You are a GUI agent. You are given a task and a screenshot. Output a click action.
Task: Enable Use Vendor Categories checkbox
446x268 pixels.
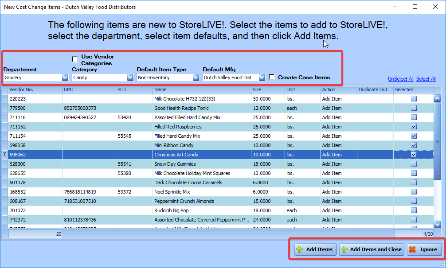click(x=75, y=59)
